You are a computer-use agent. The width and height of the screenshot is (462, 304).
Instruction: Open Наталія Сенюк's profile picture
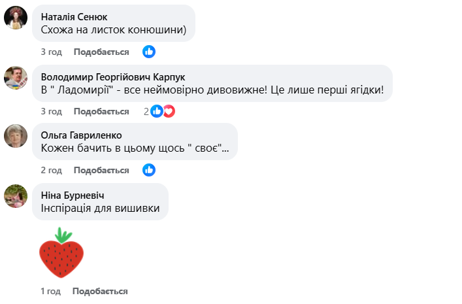16,18
